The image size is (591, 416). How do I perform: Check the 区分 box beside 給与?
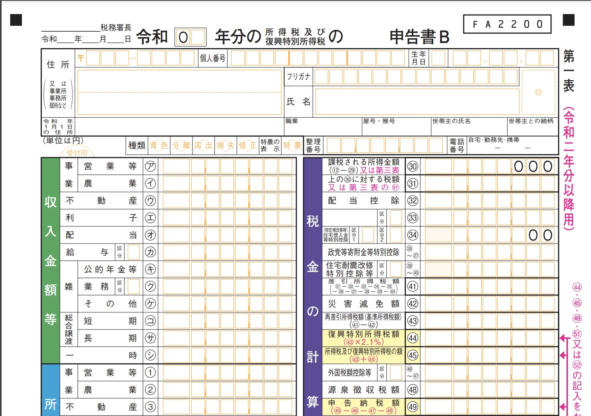click(133, 252)
